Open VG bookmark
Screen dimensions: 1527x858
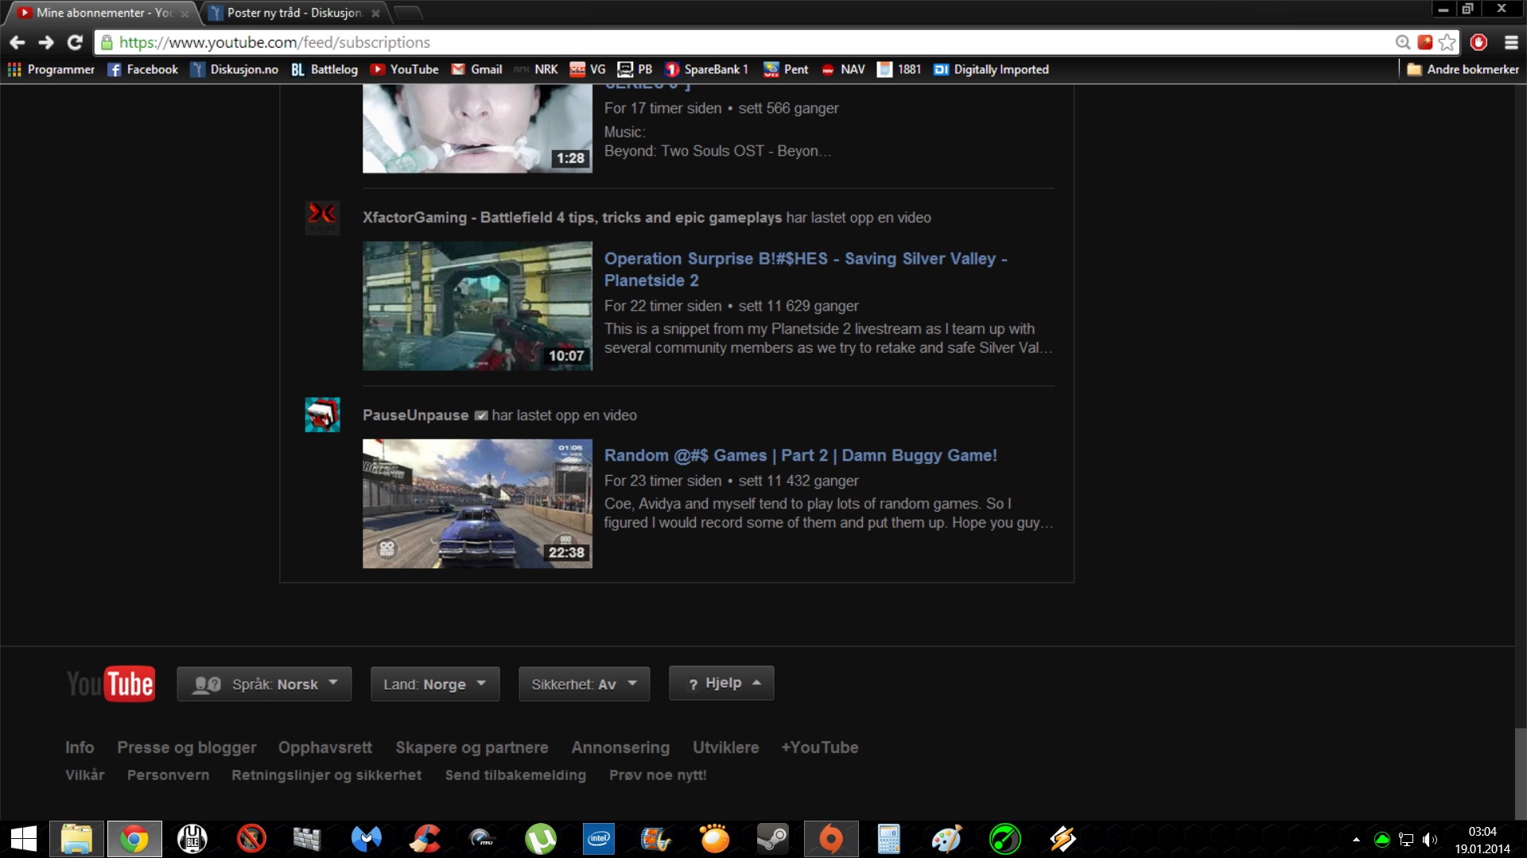click(588, 69)
